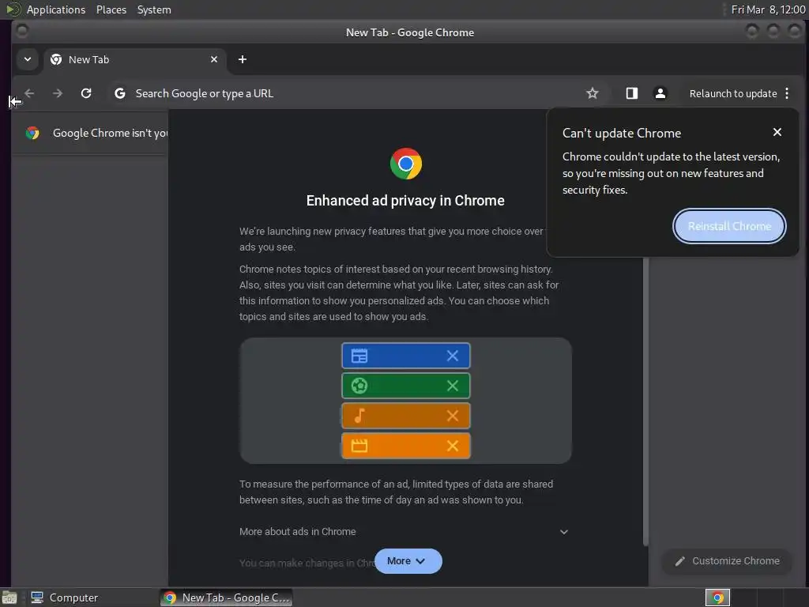Click the Google Chrome isn't your default infobar
Screen dimensions: 809x607
90,133
